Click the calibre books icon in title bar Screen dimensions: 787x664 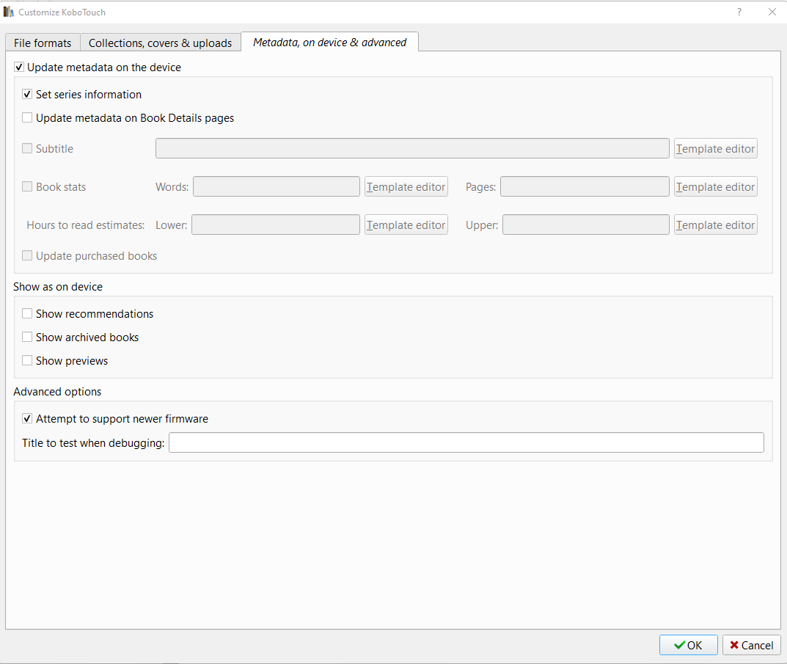pos(9,12)
